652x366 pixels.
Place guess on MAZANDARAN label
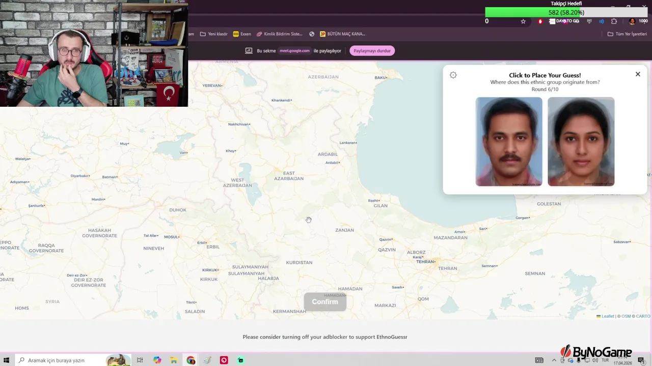point(450,238)
